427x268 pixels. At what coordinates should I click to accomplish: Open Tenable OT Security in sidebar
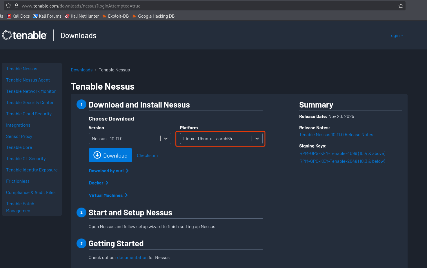[26, 158]
